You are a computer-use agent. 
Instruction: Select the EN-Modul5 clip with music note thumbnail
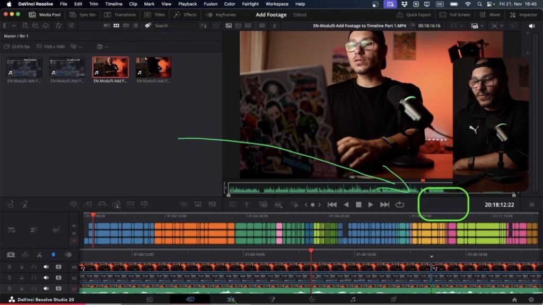(x=110, y=66)
